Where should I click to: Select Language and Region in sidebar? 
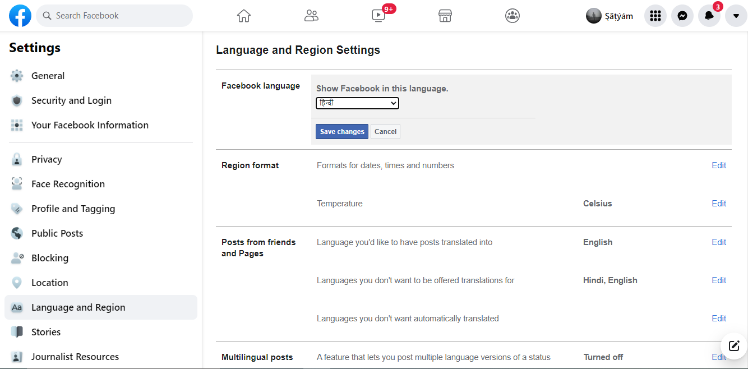click(101, 307)
